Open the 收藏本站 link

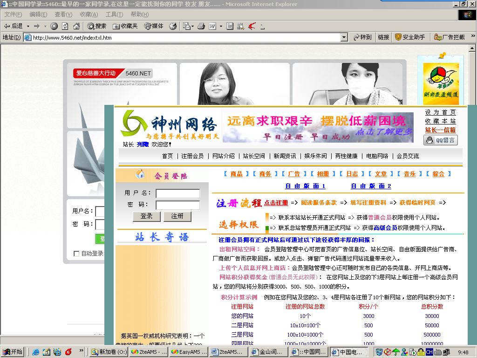[441, 121]
